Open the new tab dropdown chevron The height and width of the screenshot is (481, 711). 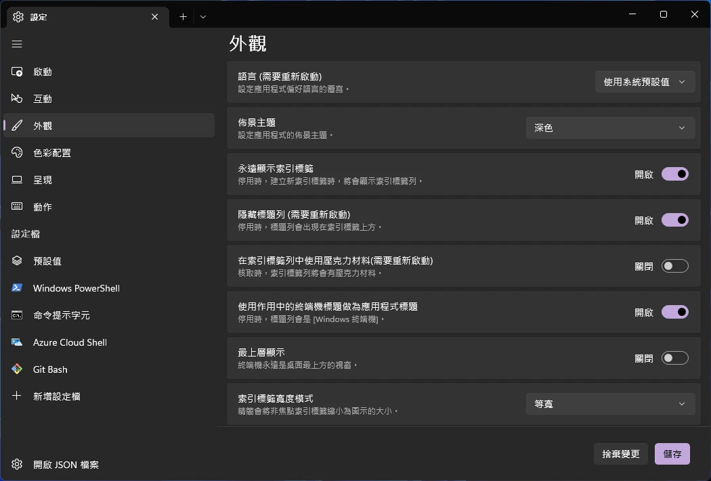pyautogui.click(x=203, y=17)
